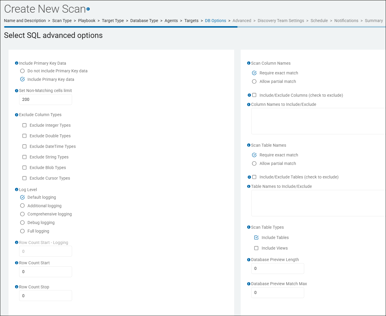The height and width of the screenshot is (316, 386).
Task: Go to Advanced step
Action: coord(242,21)
